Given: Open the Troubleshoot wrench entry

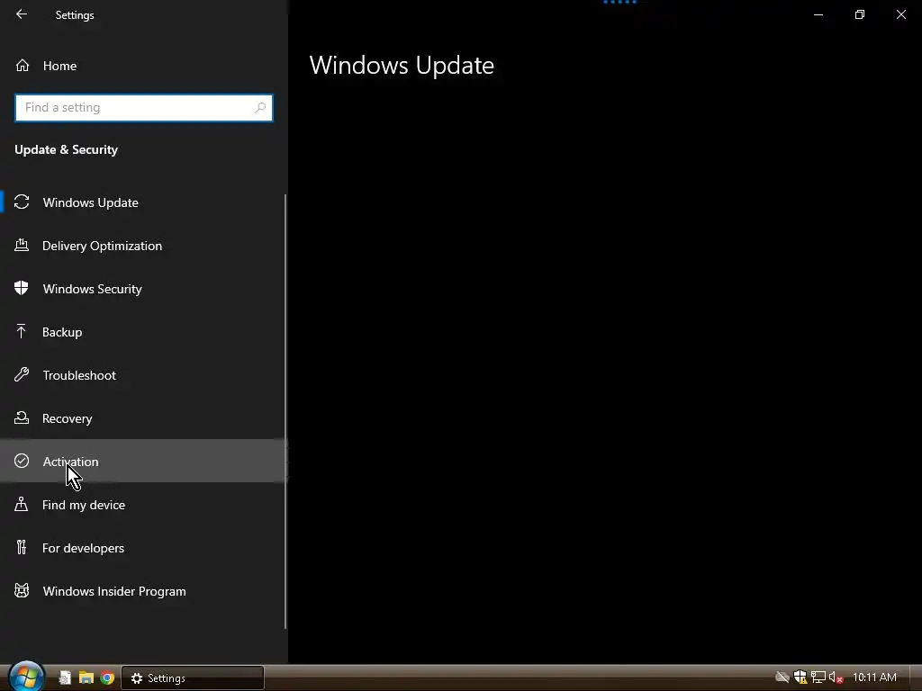Looking at the screenshot, I should point(143,375).
